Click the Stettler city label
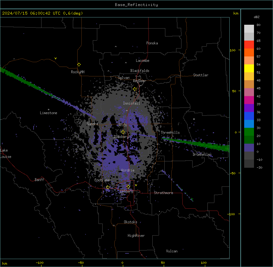Image resolution: width=273 pixels, height=267 pixels. point(201,75)
